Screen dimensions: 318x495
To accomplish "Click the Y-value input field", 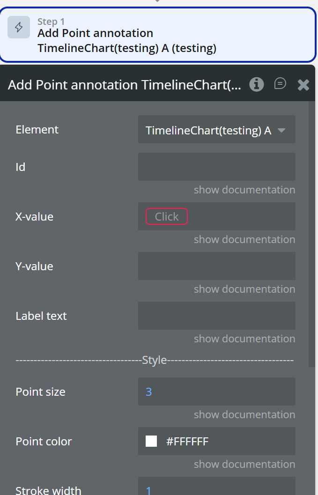I will click(216, 266).
